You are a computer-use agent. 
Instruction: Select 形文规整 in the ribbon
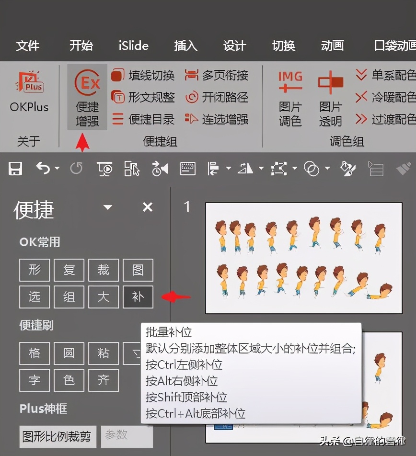tap(142, 97)
